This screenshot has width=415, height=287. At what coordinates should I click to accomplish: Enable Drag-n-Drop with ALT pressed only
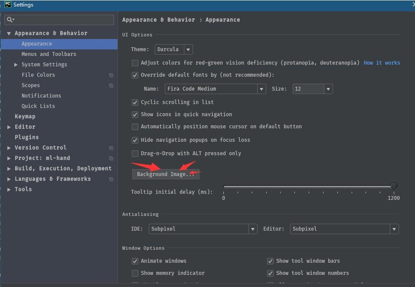pos(135,153)
